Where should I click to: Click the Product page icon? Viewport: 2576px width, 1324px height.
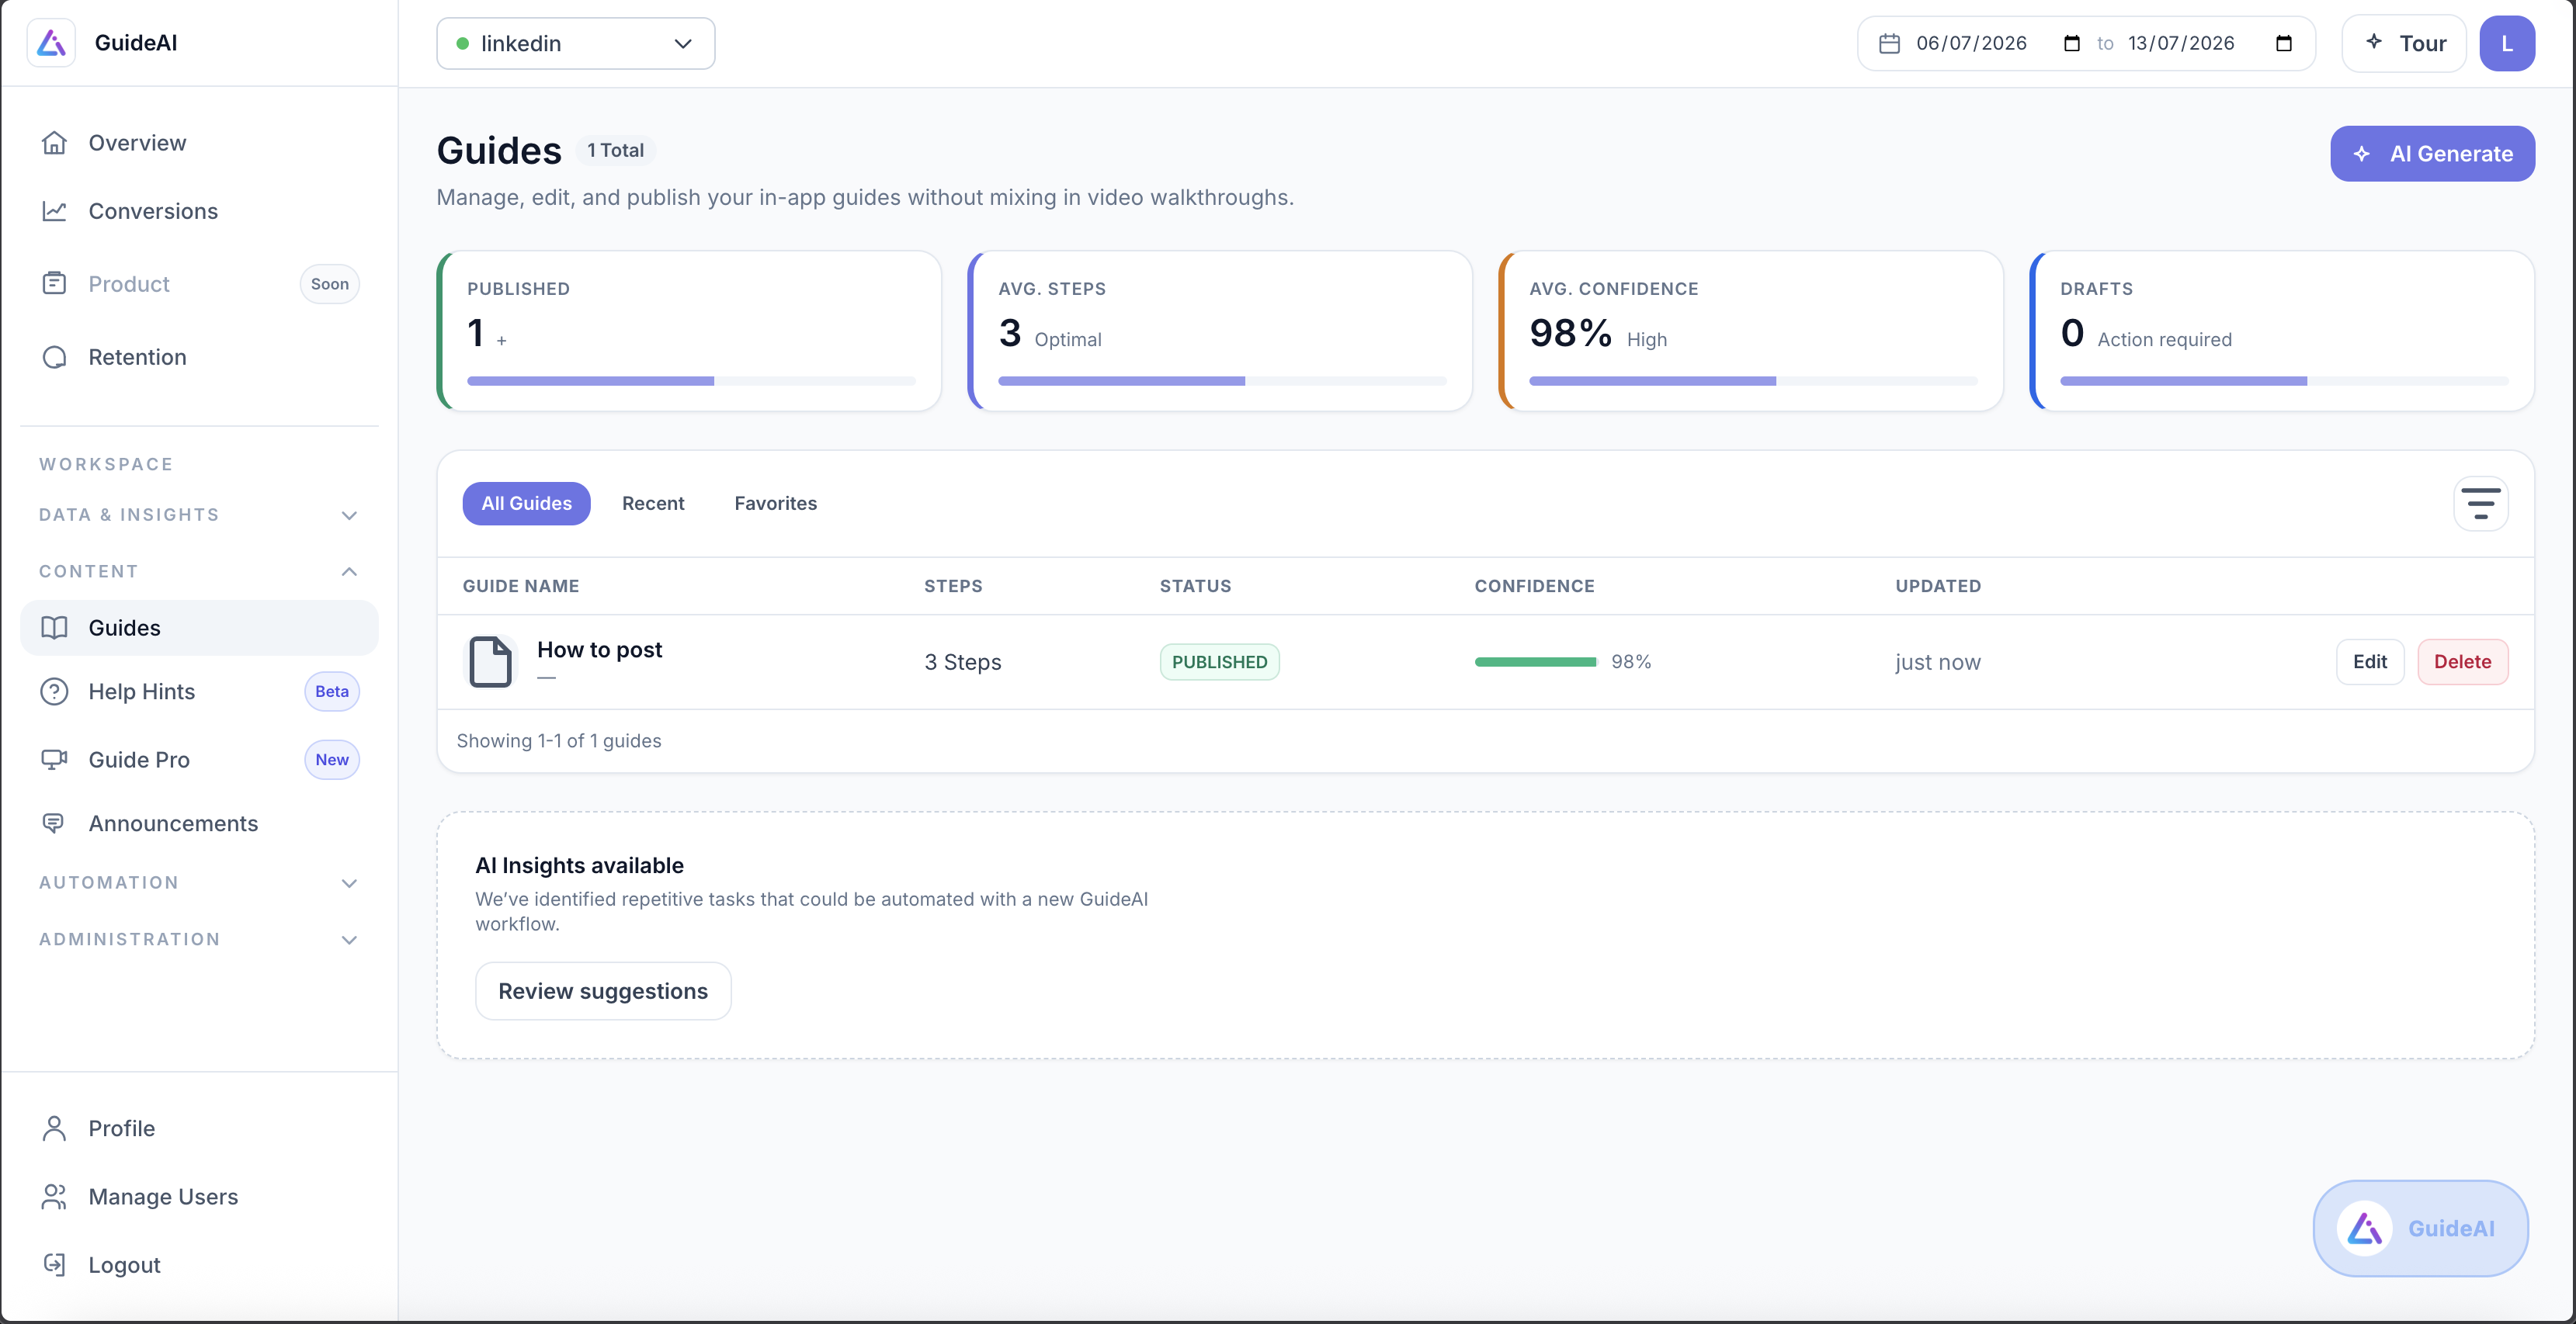54,284
